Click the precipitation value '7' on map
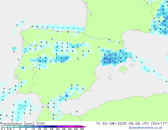 pyautogui.click(x=67, y=58)
